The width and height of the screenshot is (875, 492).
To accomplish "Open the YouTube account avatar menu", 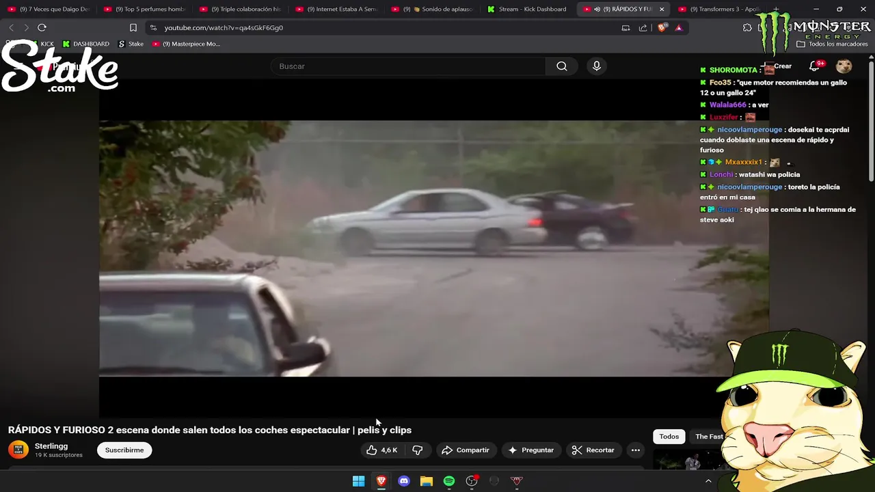I will click(844, 66).
